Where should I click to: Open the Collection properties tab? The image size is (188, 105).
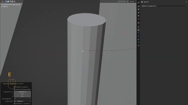coord(138,23)
